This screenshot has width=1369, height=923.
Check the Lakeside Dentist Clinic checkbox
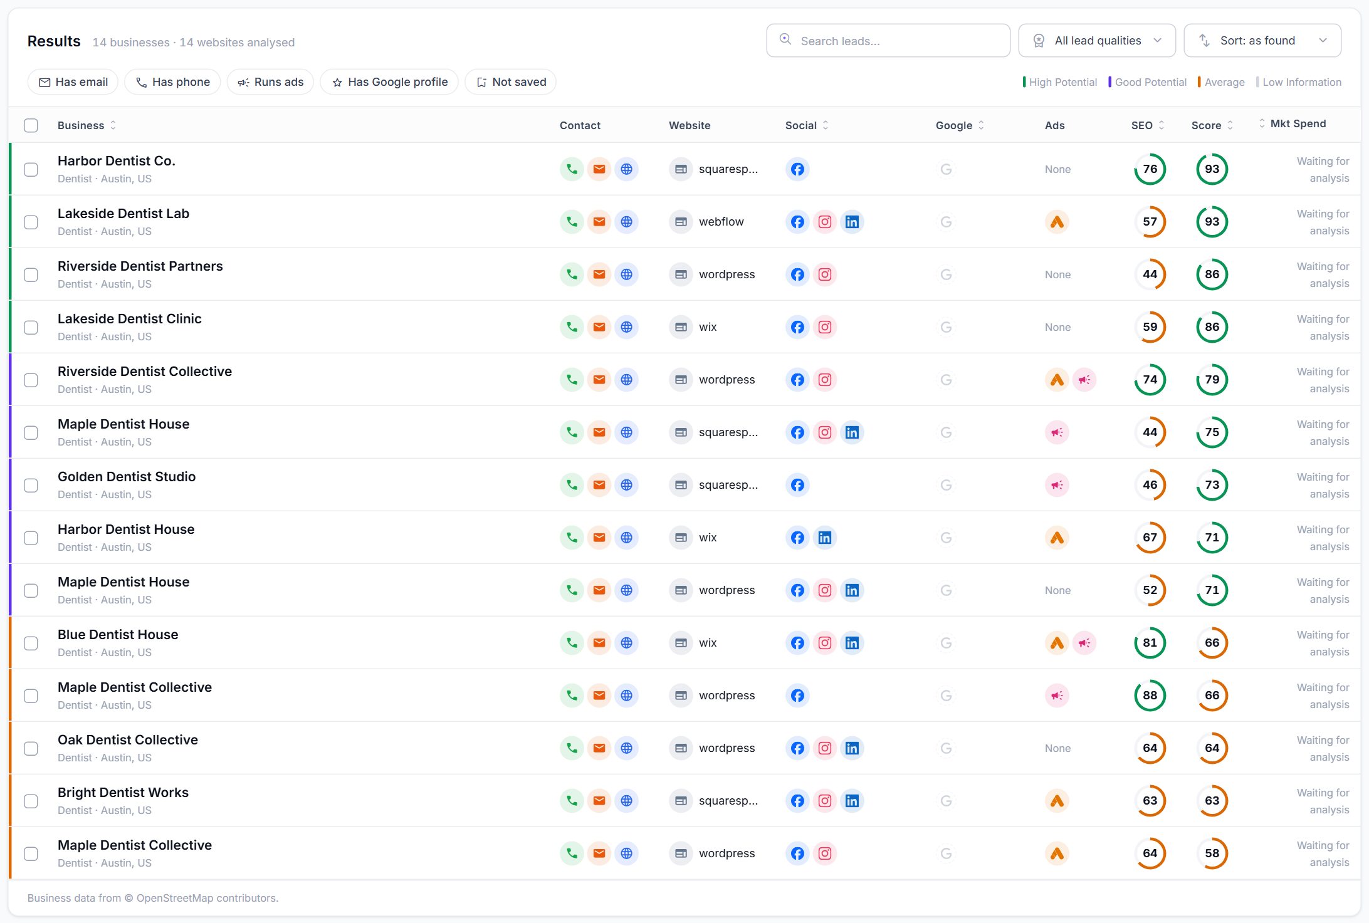tap(31, 327)
